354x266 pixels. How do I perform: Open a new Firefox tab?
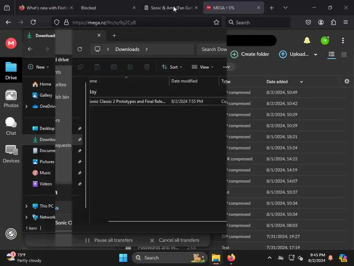coord(272,8)
